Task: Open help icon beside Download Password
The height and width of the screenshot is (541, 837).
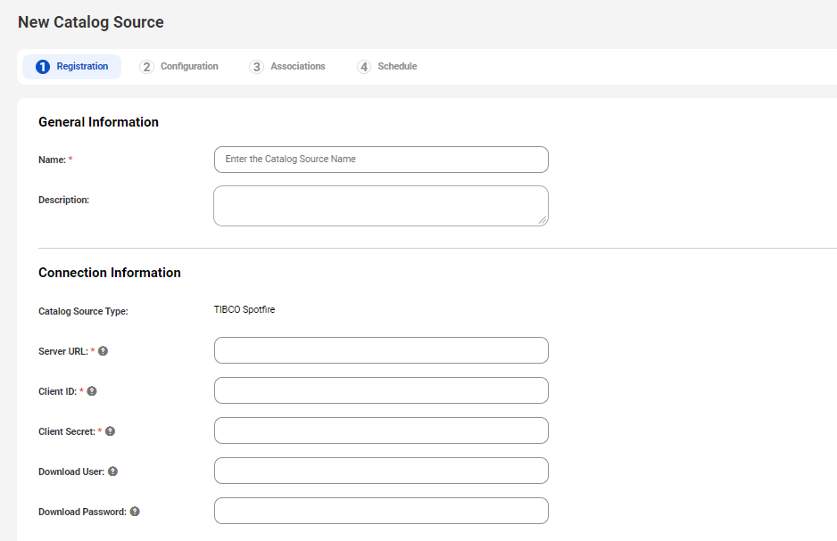Action: [x=135, y=512]
